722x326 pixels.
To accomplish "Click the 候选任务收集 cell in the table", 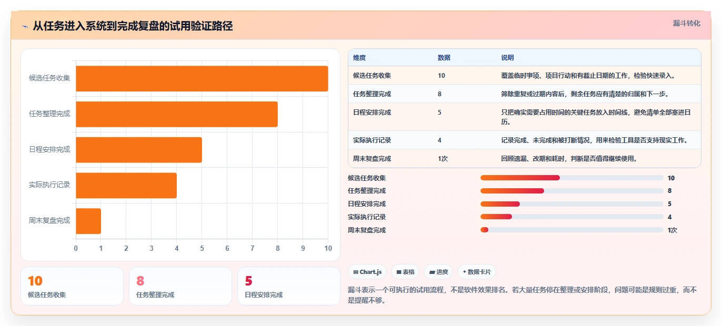I will [x=372, y=75].
